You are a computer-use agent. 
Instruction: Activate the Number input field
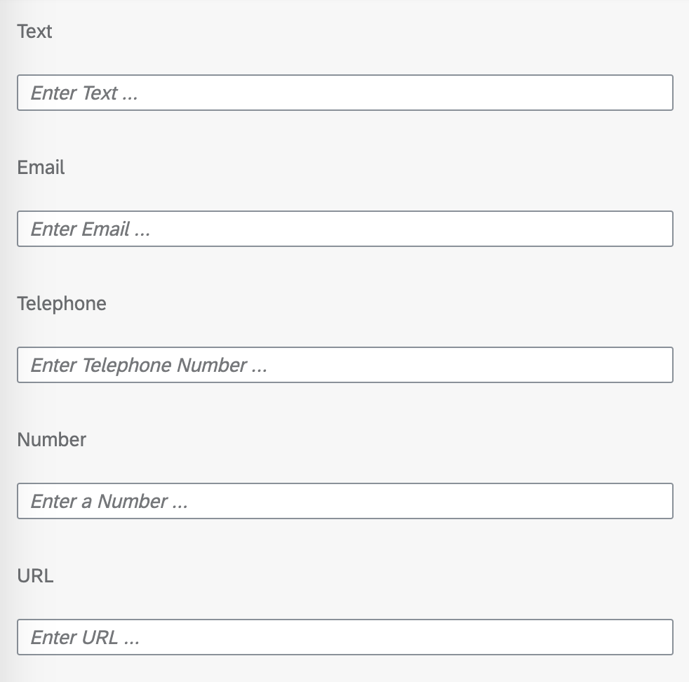tap(345, 502)
